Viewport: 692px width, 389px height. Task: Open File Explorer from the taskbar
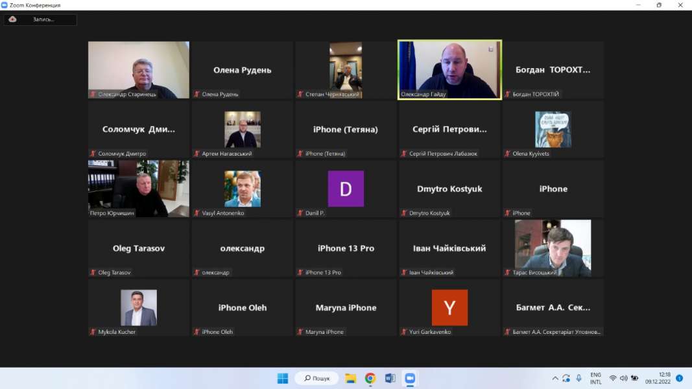point(350,378)
